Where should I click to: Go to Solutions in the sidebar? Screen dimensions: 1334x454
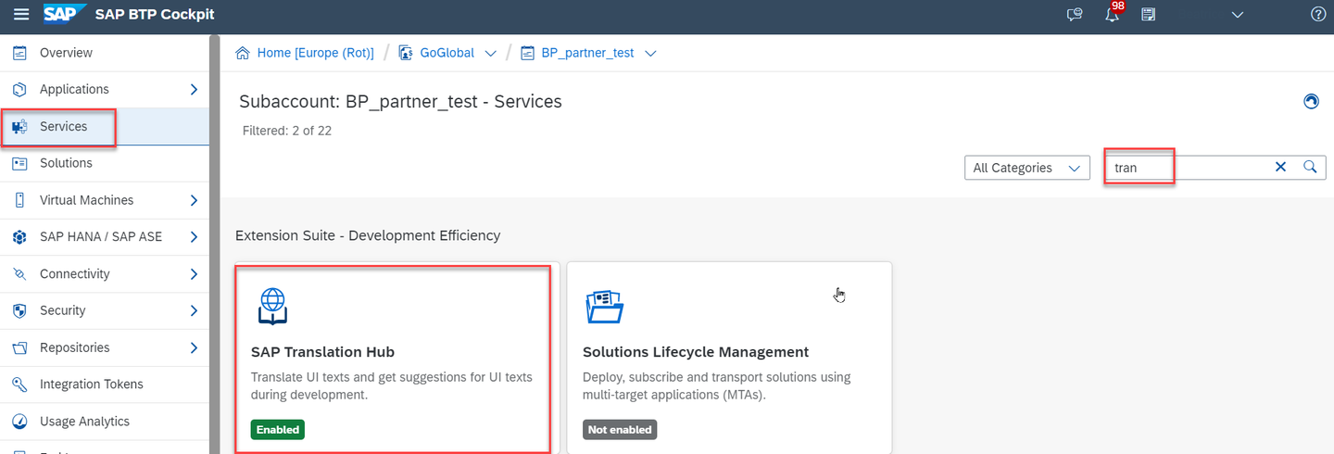pyautogui.click(x=105, y=163)
